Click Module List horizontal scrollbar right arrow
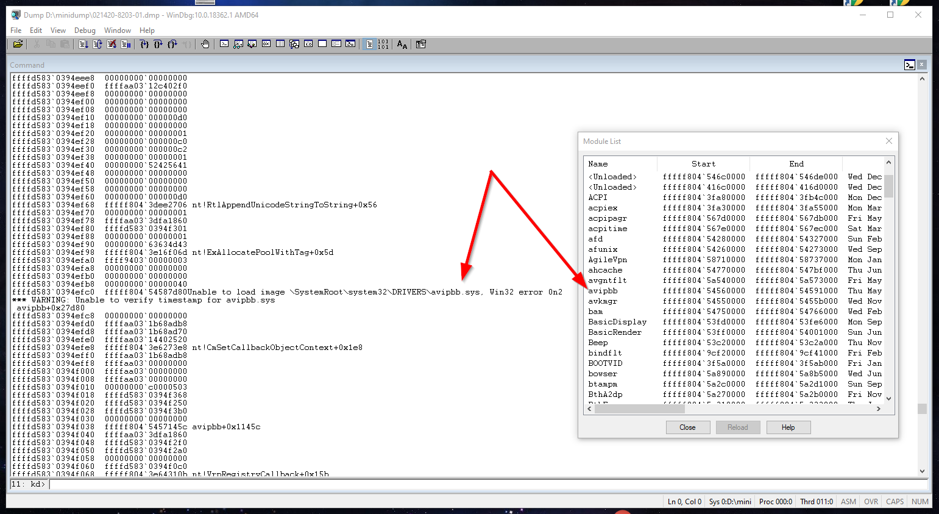The width and height of the screenshot is (939, 514). 878,409
